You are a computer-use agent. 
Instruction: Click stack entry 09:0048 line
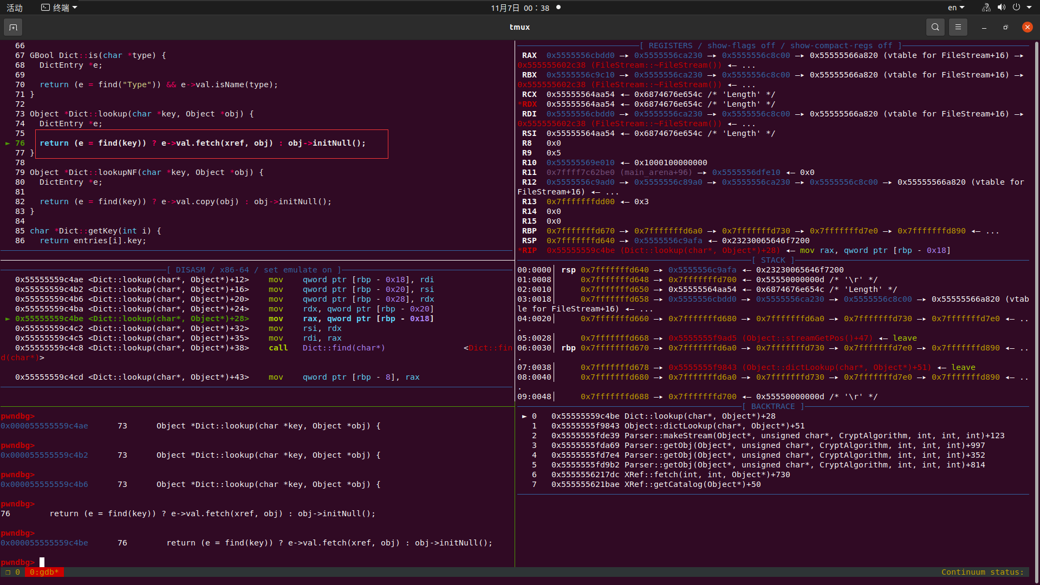tap(697, 396)
